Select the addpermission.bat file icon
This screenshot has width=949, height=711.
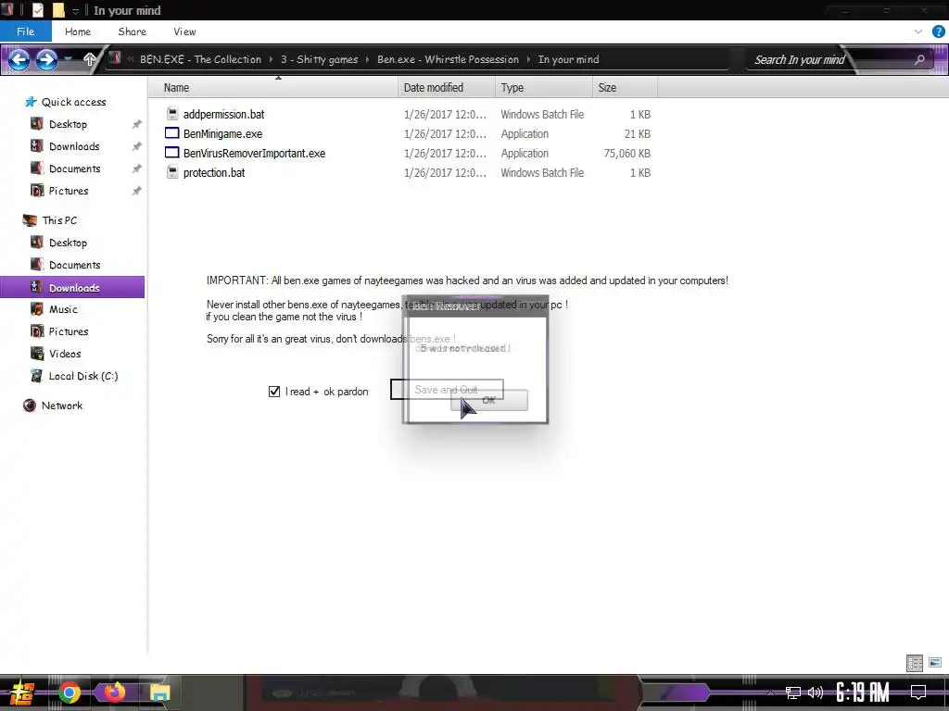[x=172, y=114]
